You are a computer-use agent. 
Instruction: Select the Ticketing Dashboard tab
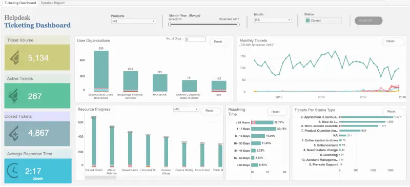20,3
